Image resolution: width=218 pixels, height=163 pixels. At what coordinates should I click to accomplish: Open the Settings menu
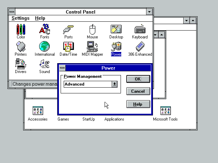coord(20,18)
